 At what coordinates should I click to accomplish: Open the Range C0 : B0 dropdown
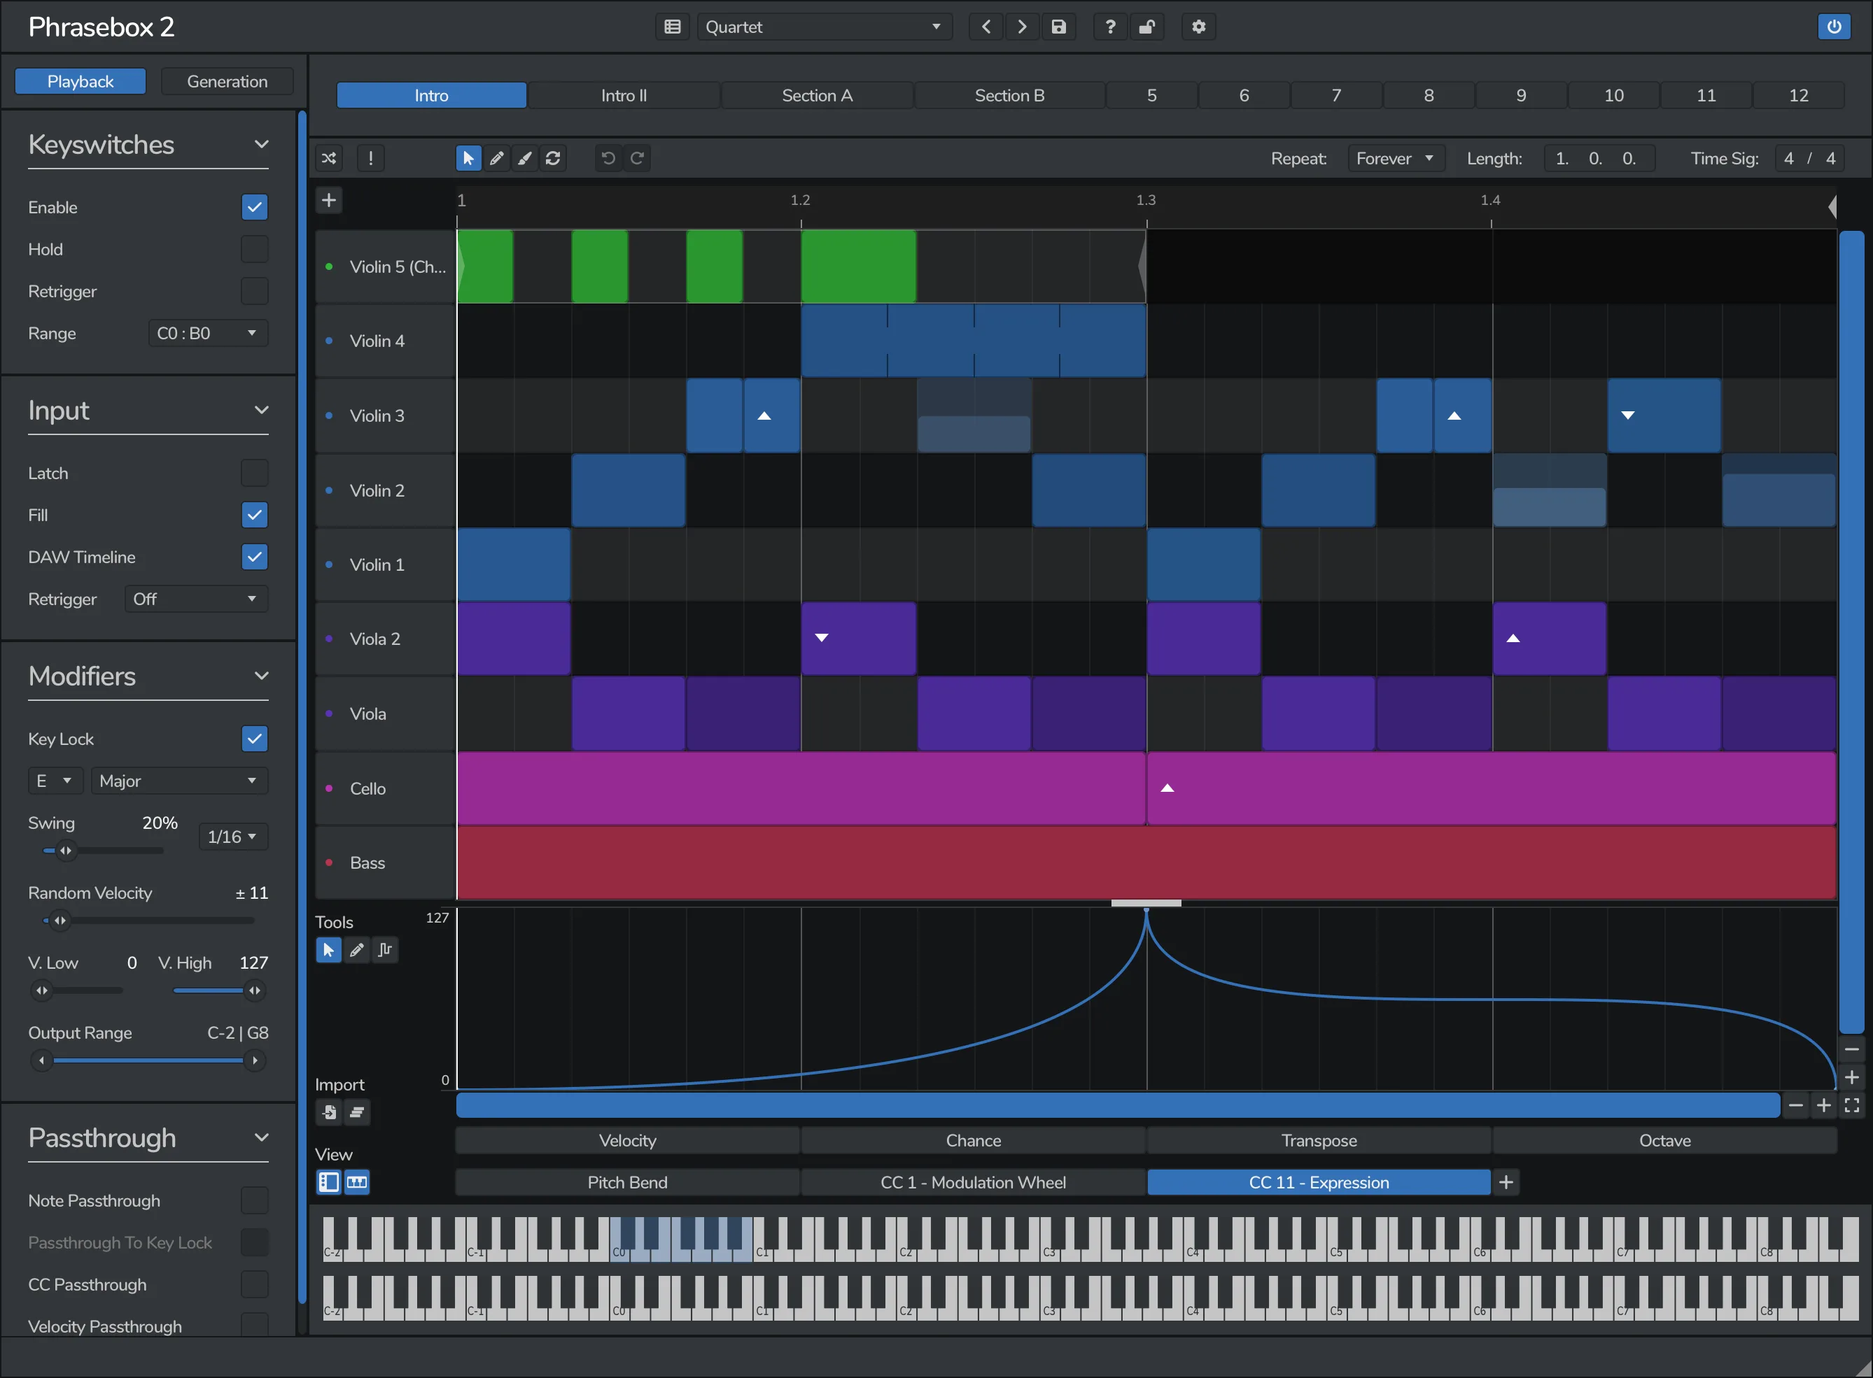[x=208, y=333]
